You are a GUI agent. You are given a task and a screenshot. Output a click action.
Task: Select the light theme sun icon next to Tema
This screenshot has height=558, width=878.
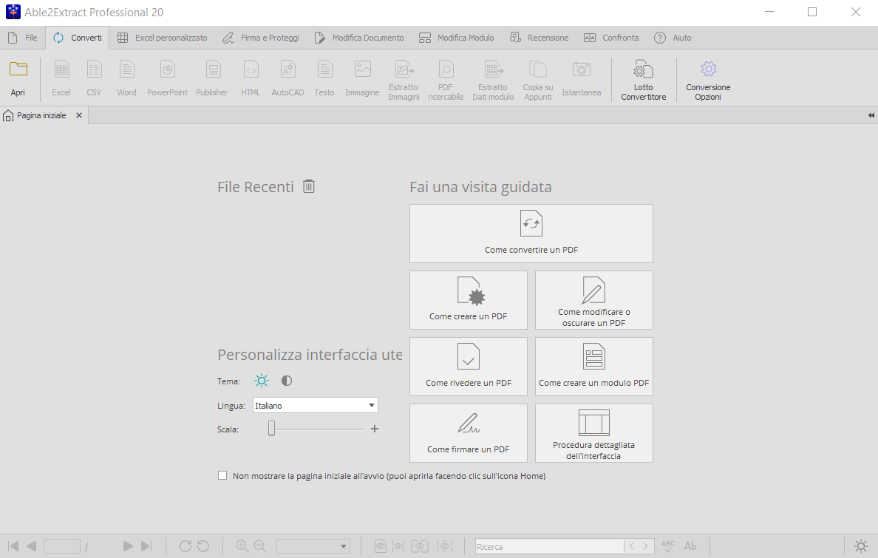click(262, 381)
